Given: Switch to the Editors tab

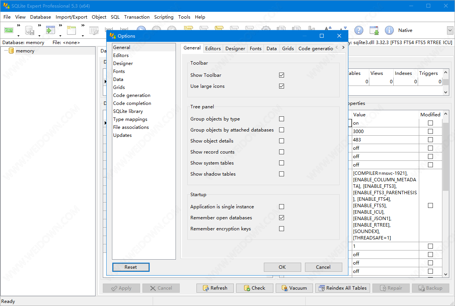Looking at the screenshot, I should click(213, 48).
